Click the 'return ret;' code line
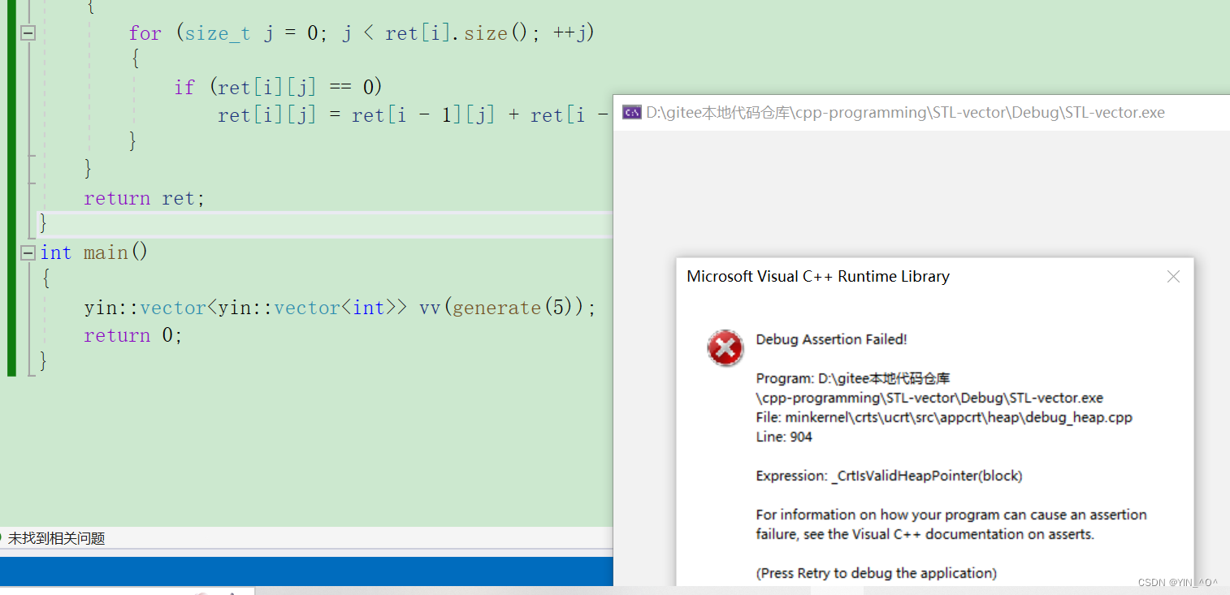Screen dimensions: 1230x595 145,198
